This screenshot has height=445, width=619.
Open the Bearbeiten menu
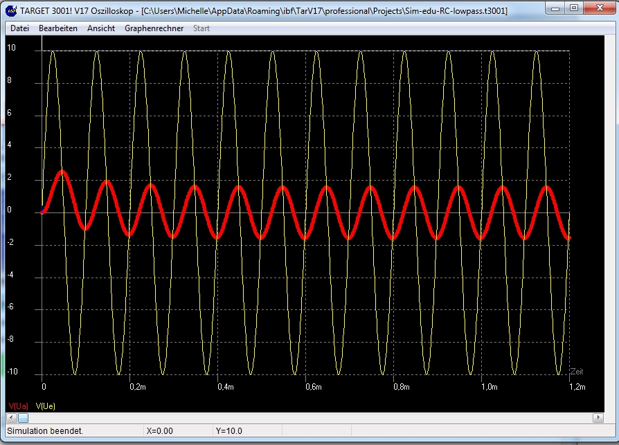[58, 28]
